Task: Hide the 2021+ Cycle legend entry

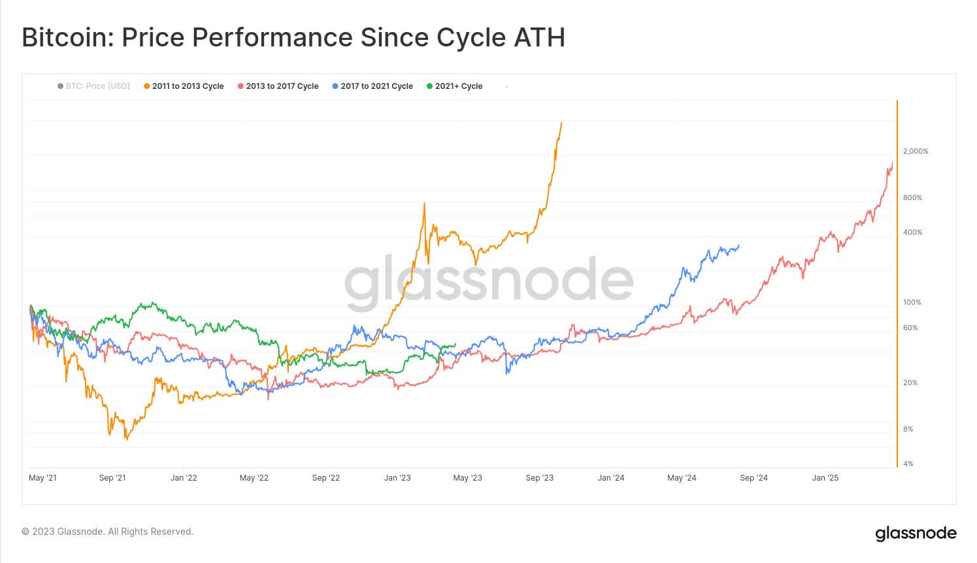Action: pos(454,86)
